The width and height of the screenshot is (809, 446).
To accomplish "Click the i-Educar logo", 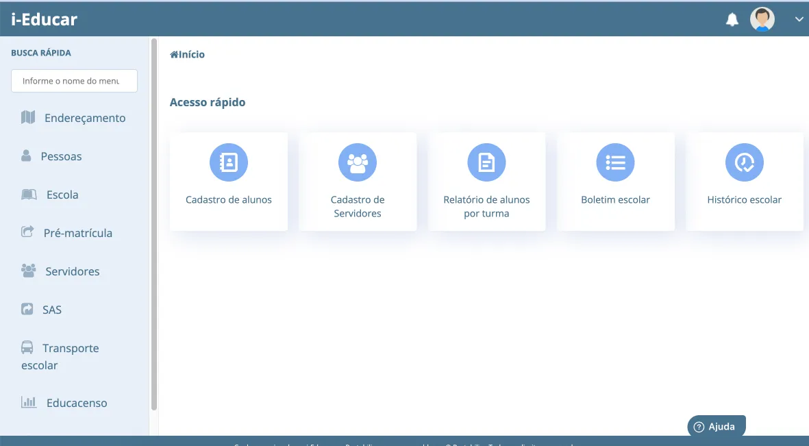I will [x=45, y=19].
